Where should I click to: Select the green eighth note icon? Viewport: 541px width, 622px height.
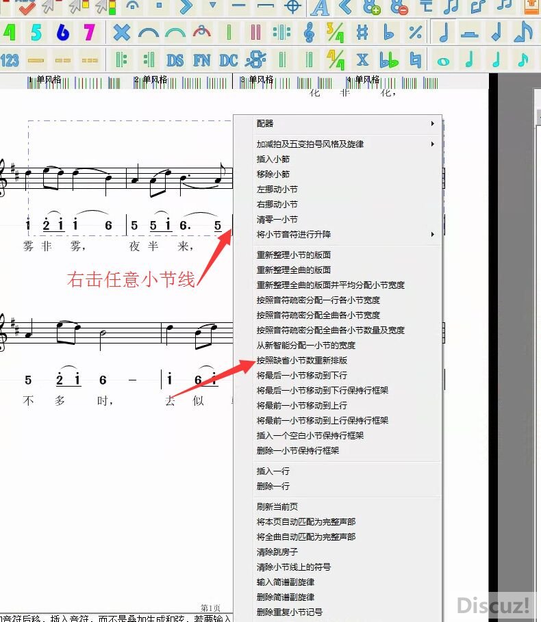[x=523, y=60]
